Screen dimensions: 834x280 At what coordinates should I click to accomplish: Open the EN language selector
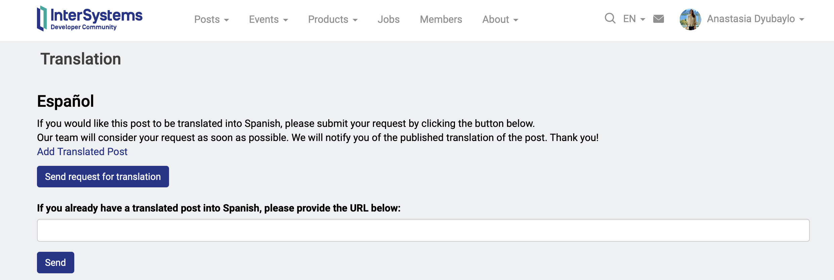coord(634,19)
